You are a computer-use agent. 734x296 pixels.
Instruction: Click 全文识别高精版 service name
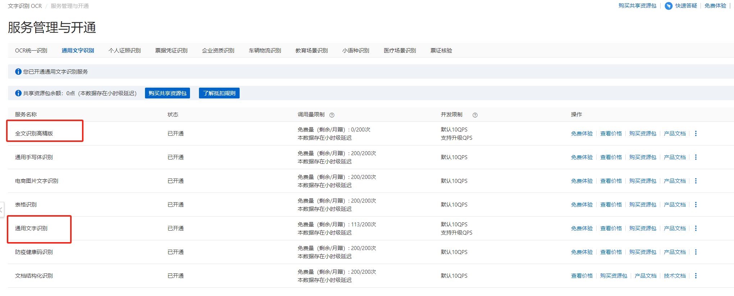(34, 133)
